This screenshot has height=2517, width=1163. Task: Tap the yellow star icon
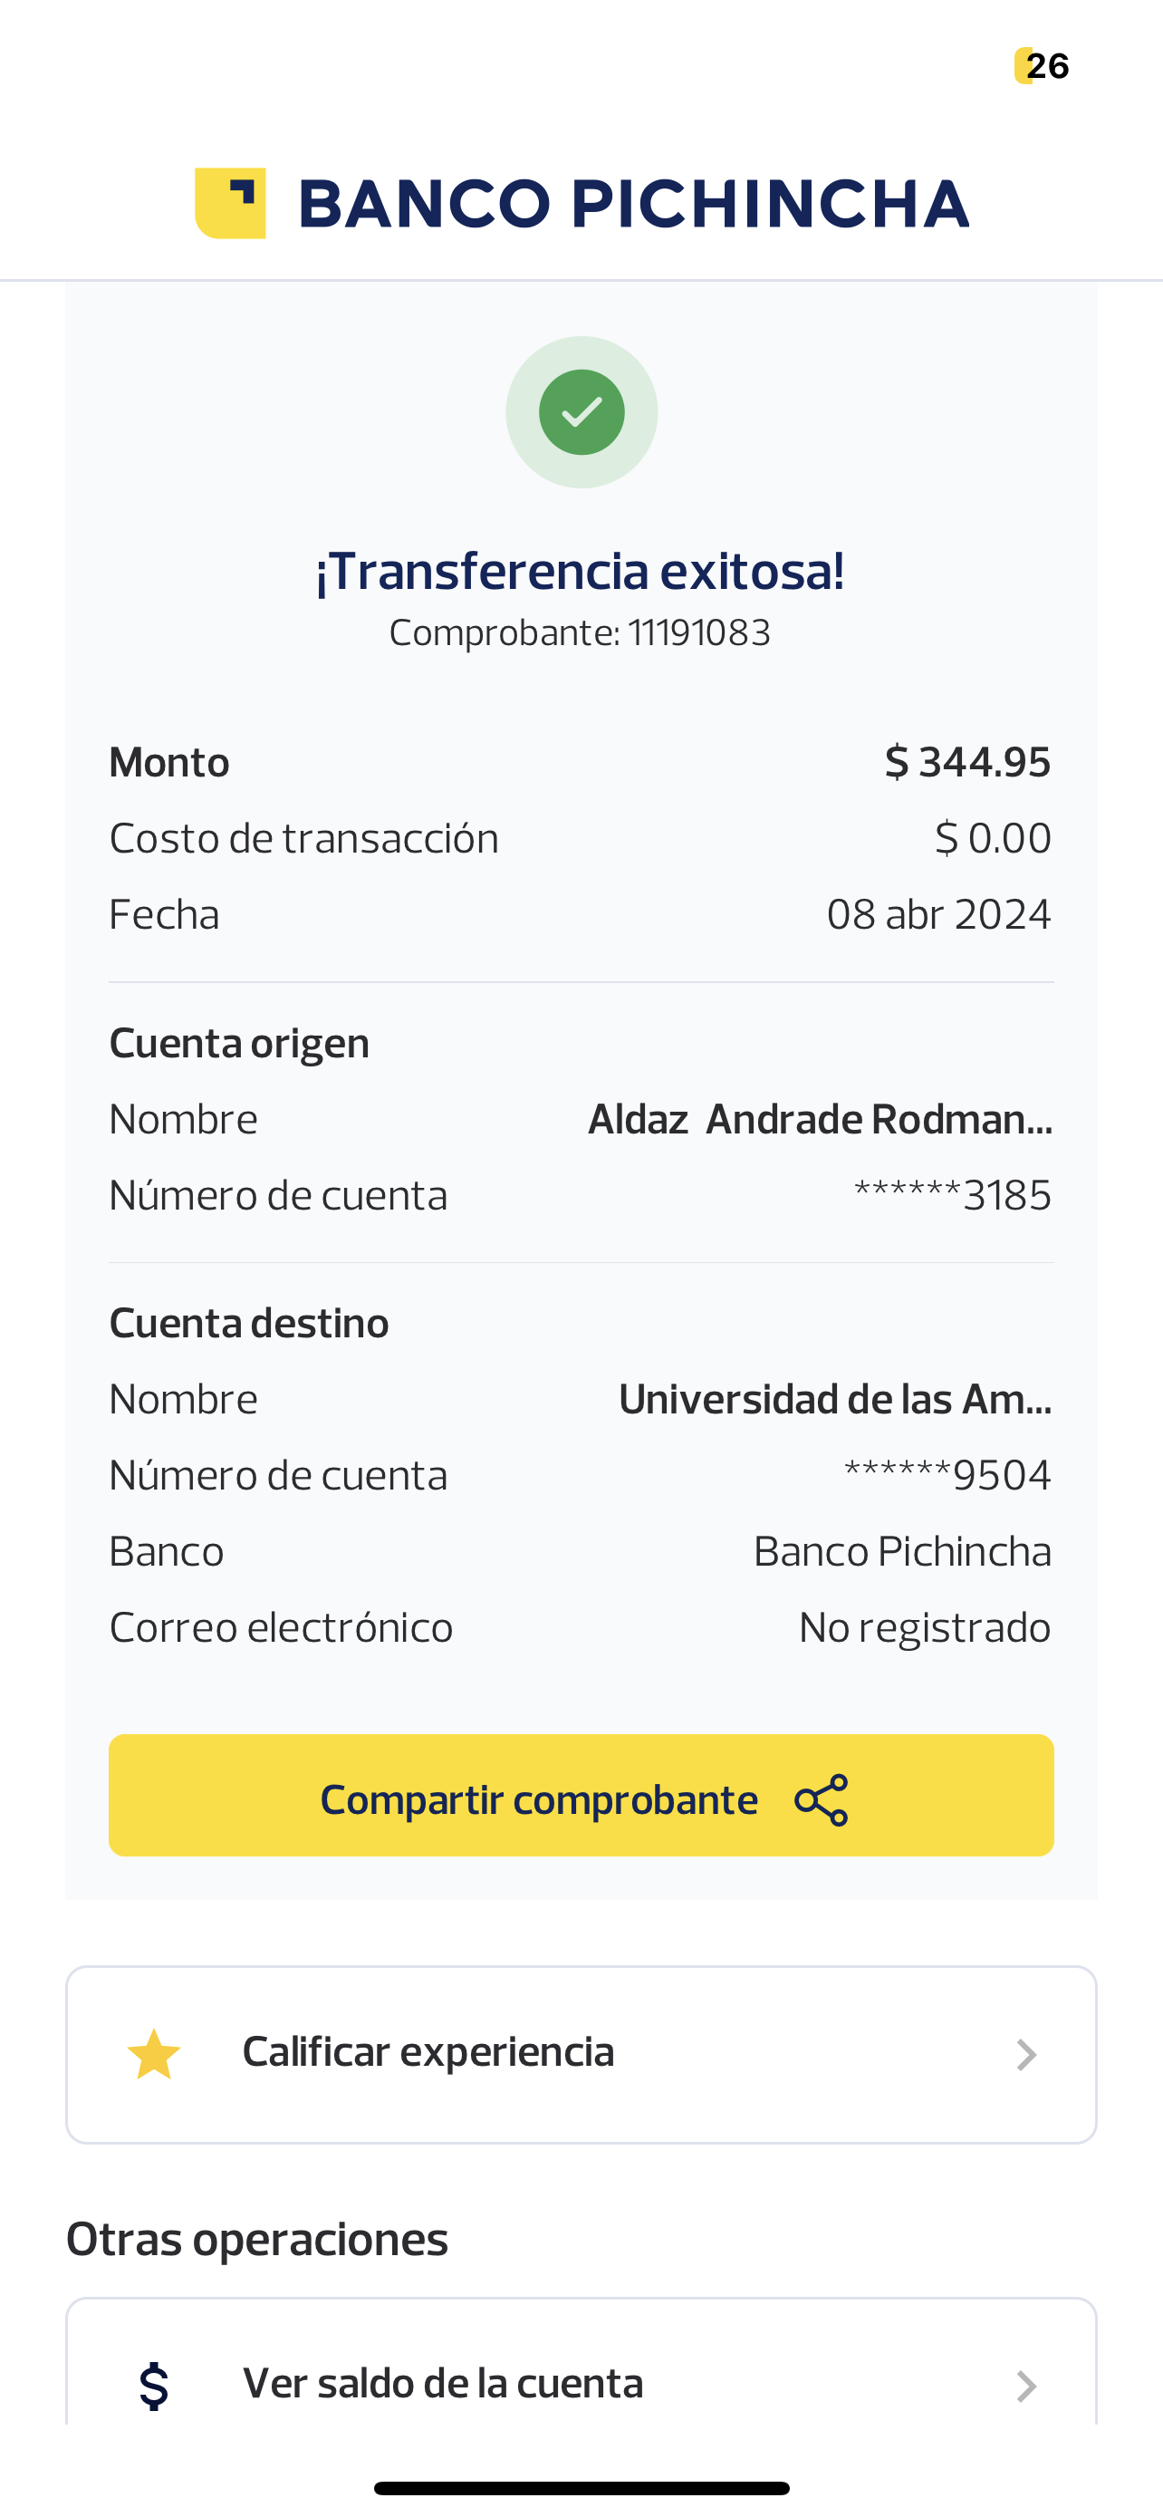pyautogui.click(x=154, y=2054)
